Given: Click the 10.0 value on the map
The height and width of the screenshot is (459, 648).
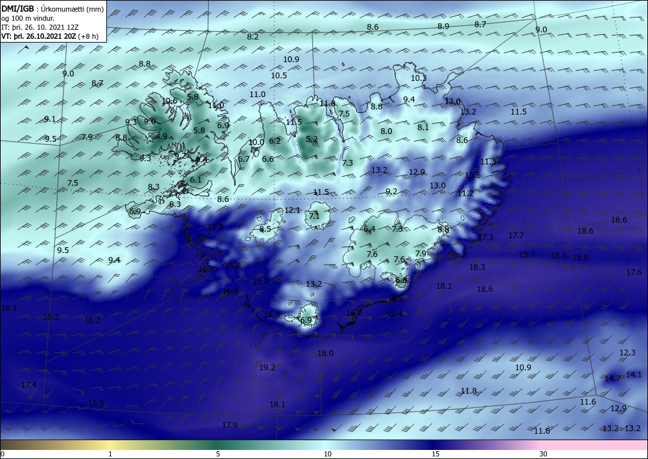Looking at the screenshot, I should pyautogui.click(x=256, y=142).
